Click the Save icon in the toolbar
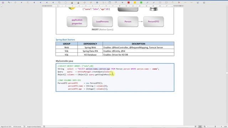The width and height of the screenshot is (228, 128). (x=3, y=2)
